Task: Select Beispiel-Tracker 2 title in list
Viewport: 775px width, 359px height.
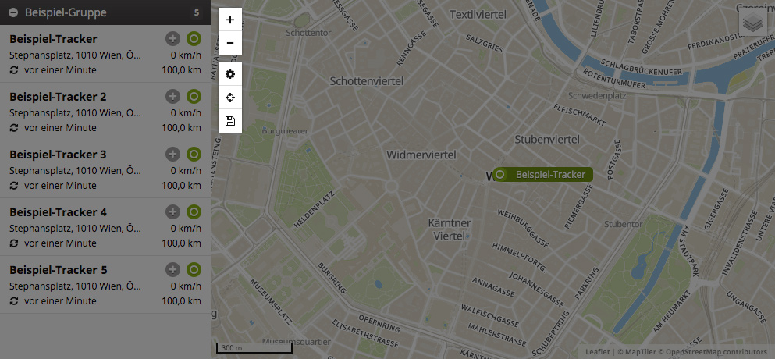Action: [x=58, y=97]
